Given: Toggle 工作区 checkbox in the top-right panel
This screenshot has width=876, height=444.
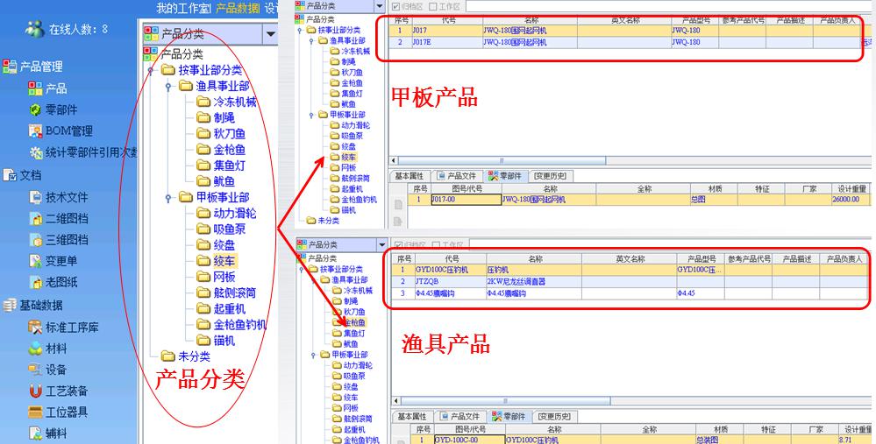Looking at the screenshot, I should coord(433,7).
